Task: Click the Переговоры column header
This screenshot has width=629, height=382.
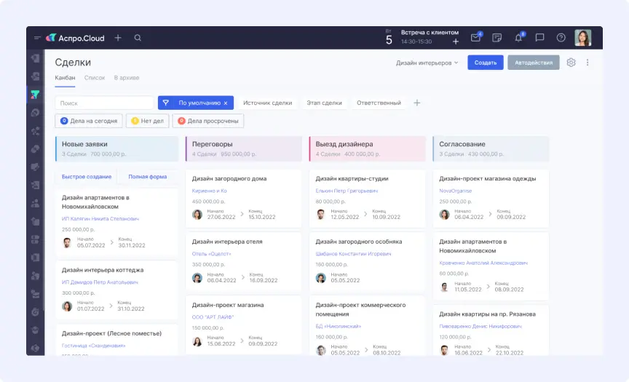Action: coord(243,148)
